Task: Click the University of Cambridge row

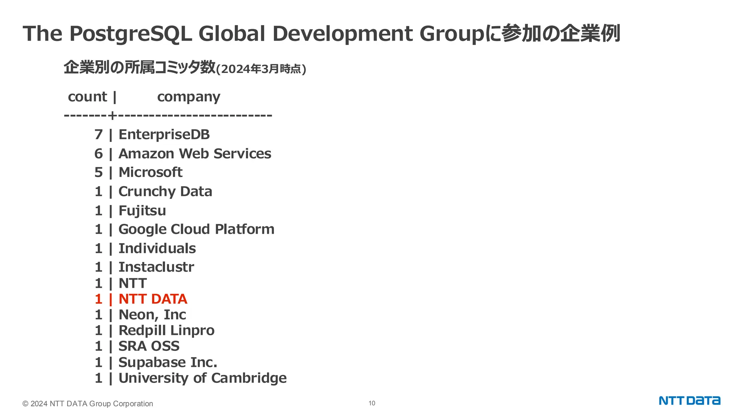Action: (x=202, y=378)
